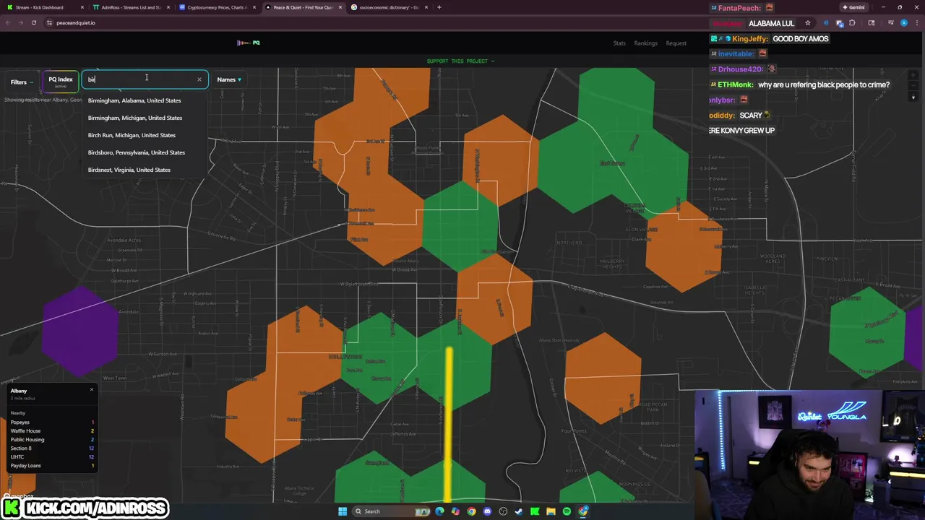
Task: Open the Request page
Action: click(676, 43)
